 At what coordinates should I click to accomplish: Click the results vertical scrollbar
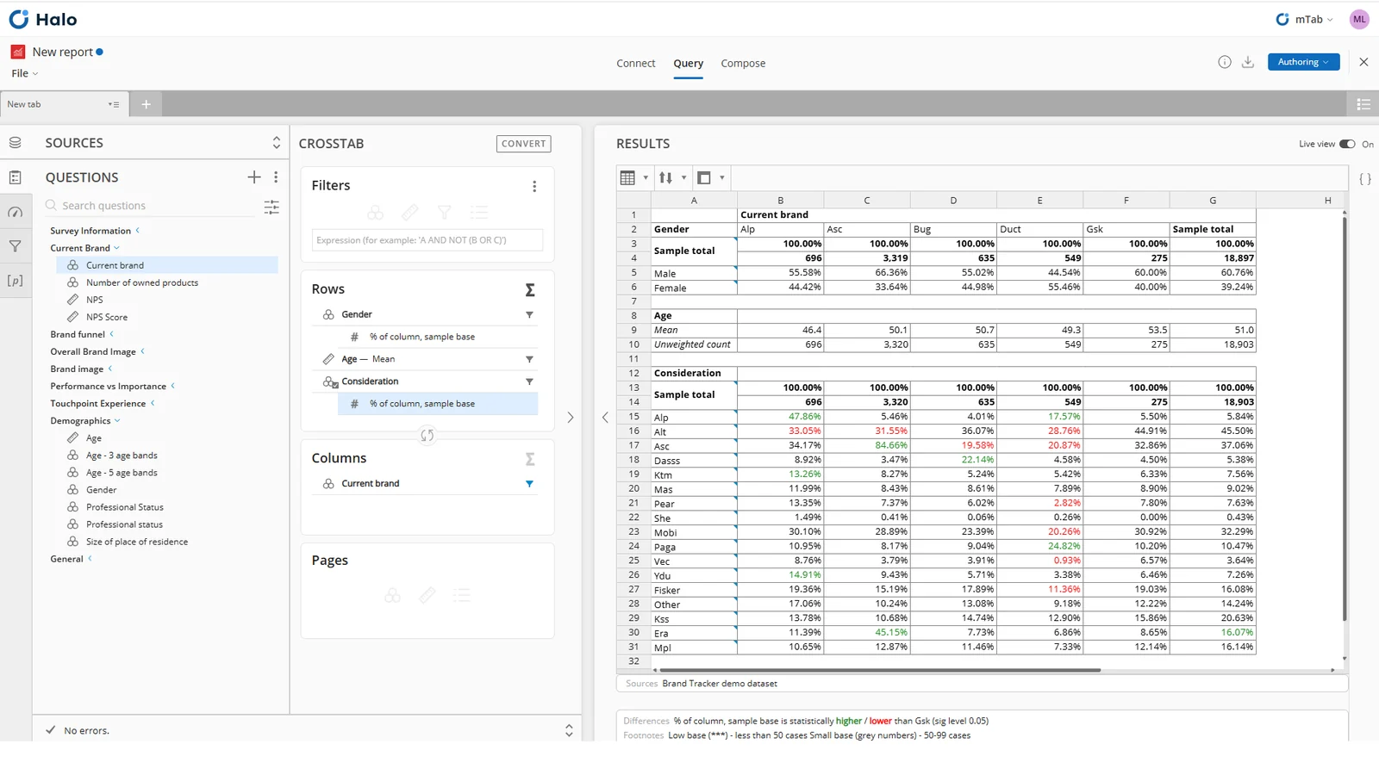tap(1345, 418)
